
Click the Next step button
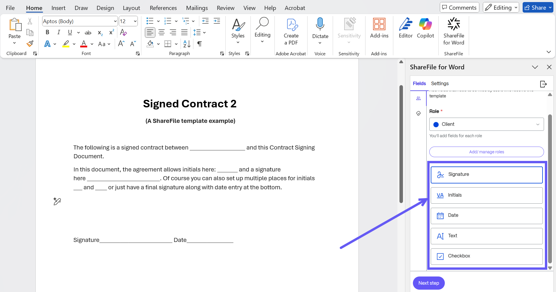(x=428, y=283)
